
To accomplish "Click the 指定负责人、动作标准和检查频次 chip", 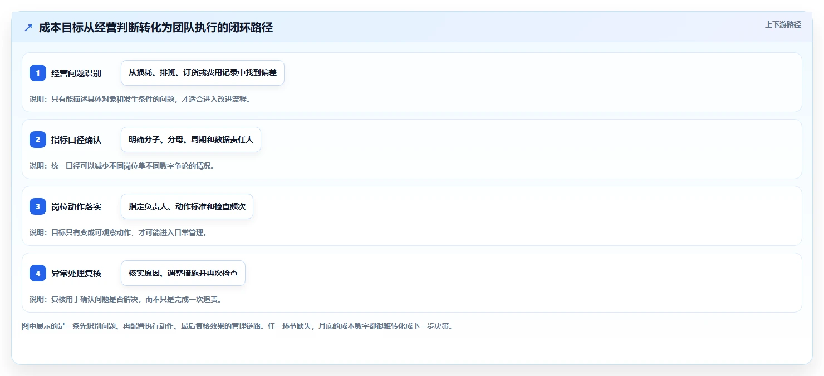I will (x=187, y=206).
